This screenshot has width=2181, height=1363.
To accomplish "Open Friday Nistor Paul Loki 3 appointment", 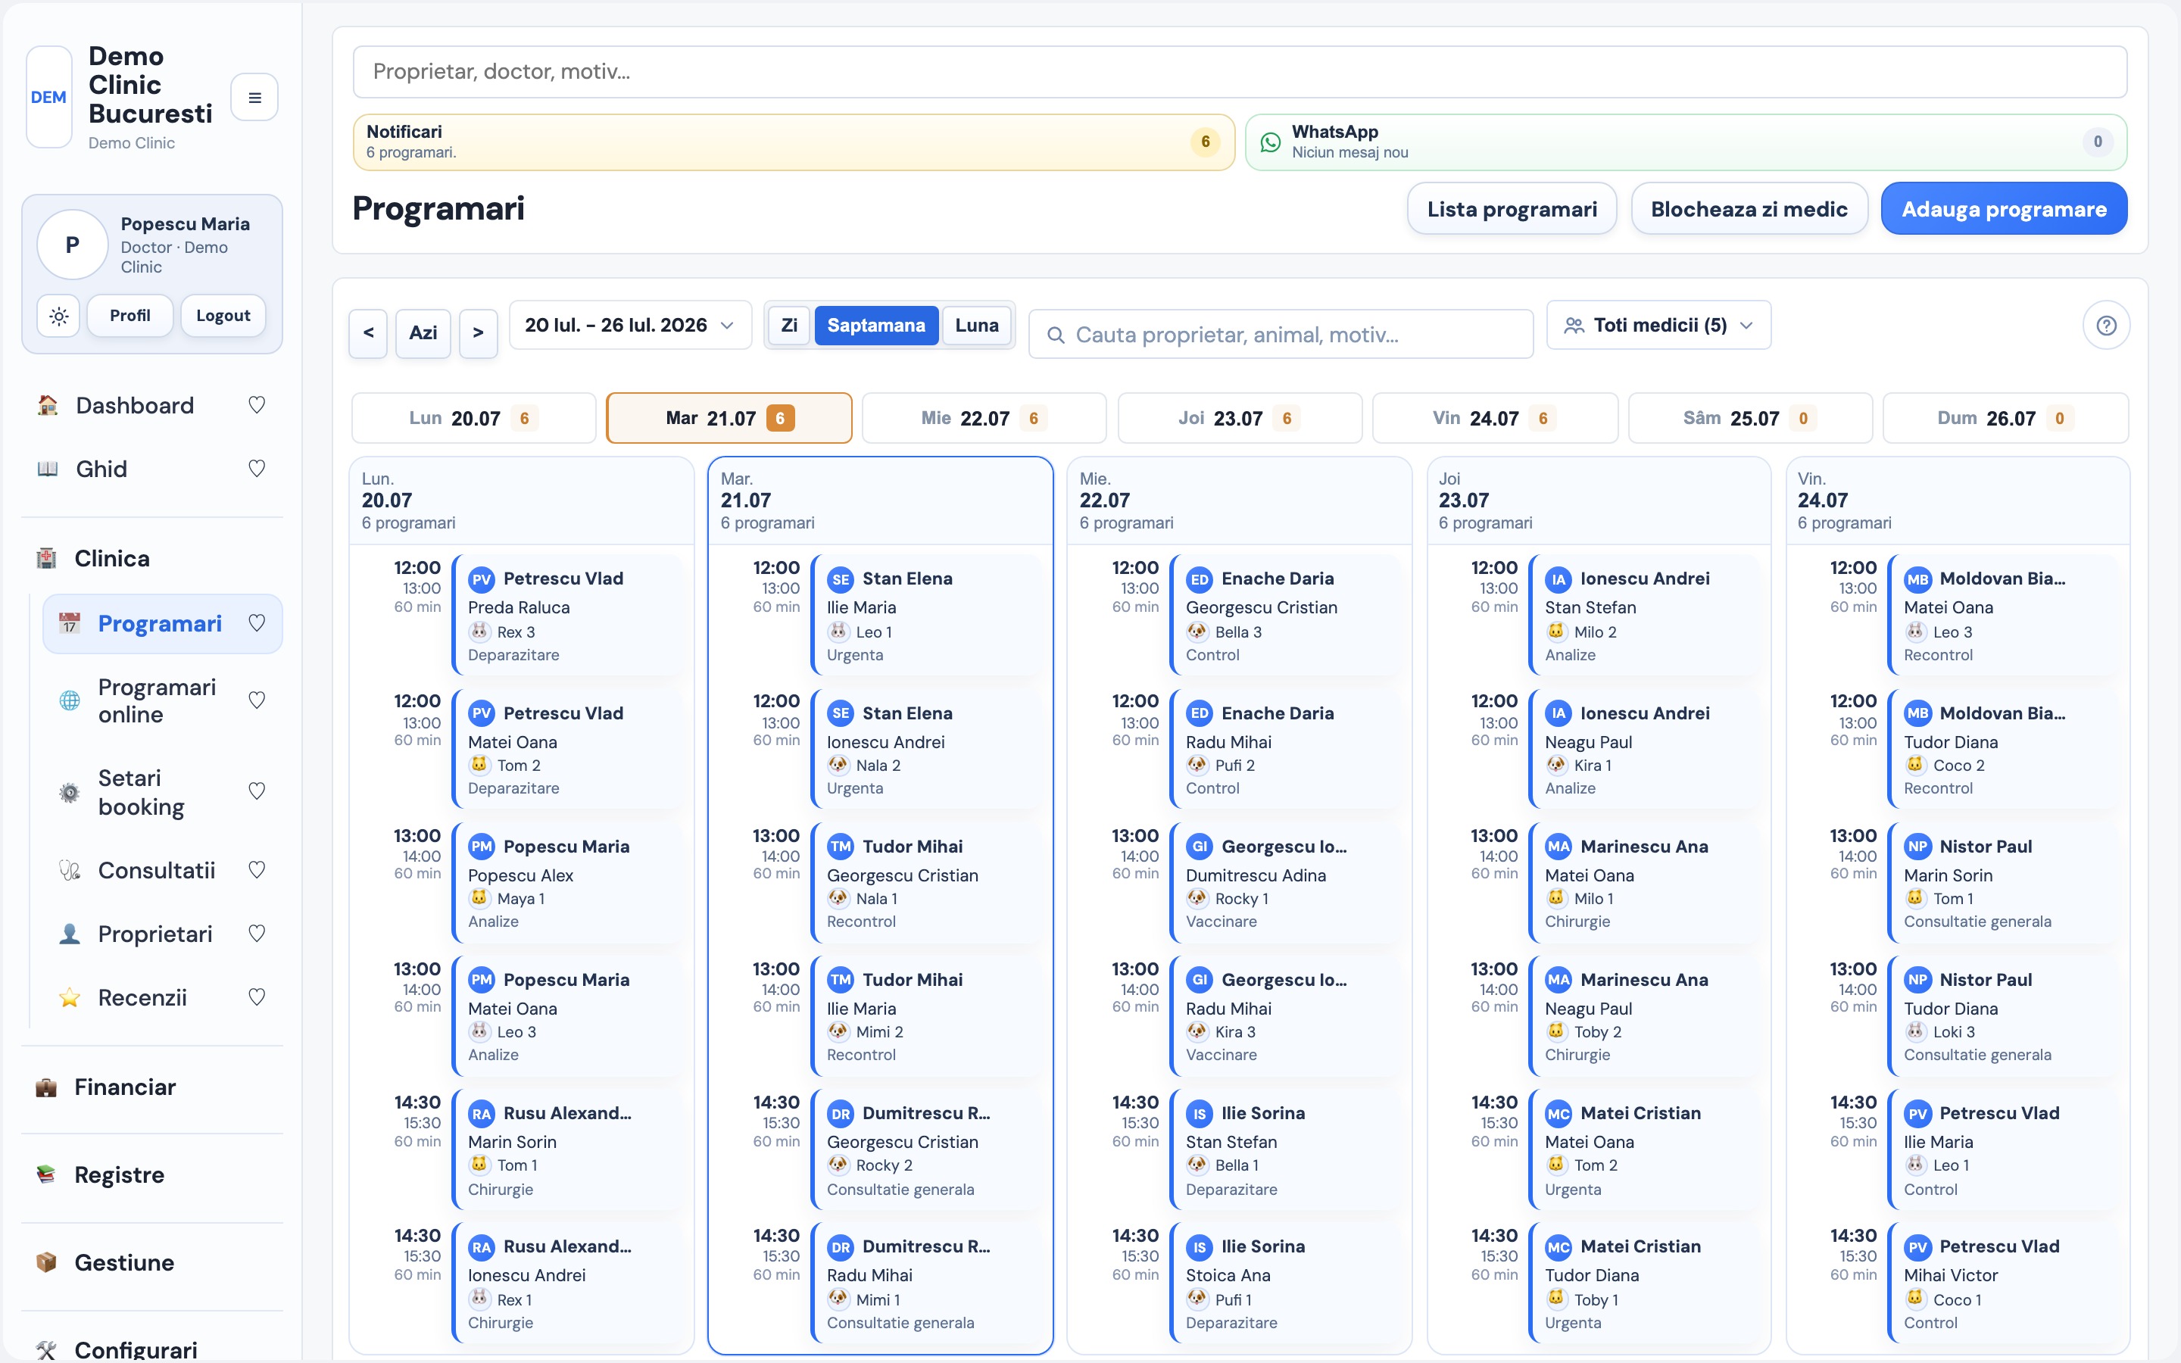I will pos(2002,1016).
